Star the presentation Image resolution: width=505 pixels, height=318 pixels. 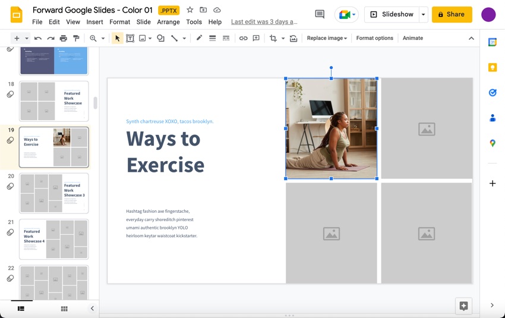190,10
